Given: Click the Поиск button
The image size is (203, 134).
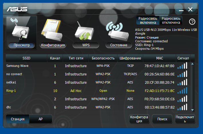Looking at the screenshot, I should pyautogui.click(x=162, y=119).
